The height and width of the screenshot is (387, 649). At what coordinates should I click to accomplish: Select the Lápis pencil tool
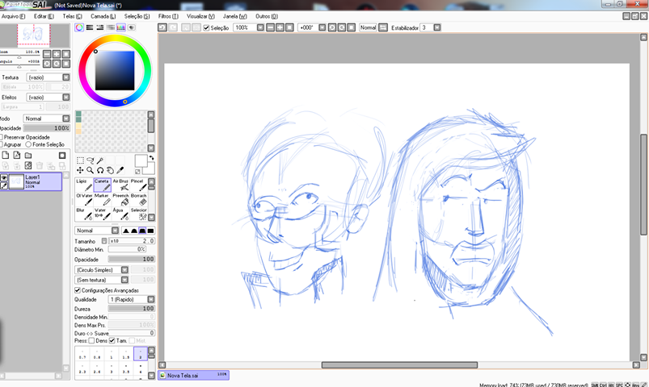click(x=82, y=185)
